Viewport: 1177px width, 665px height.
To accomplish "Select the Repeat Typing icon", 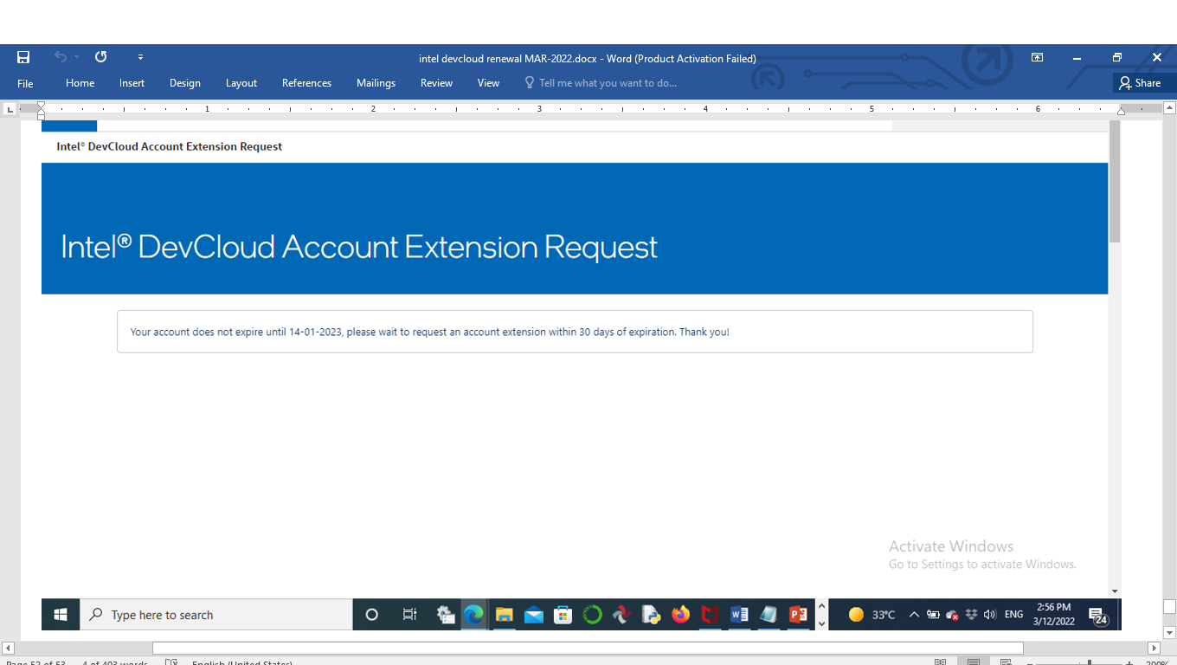I will 100,57.
